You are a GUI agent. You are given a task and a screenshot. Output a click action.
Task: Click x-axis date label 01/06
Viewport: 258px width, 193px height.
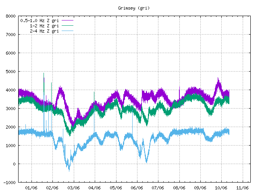31,188
